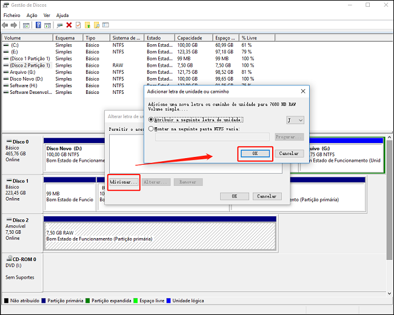Open the Ação menu

[x=32, y=15]
